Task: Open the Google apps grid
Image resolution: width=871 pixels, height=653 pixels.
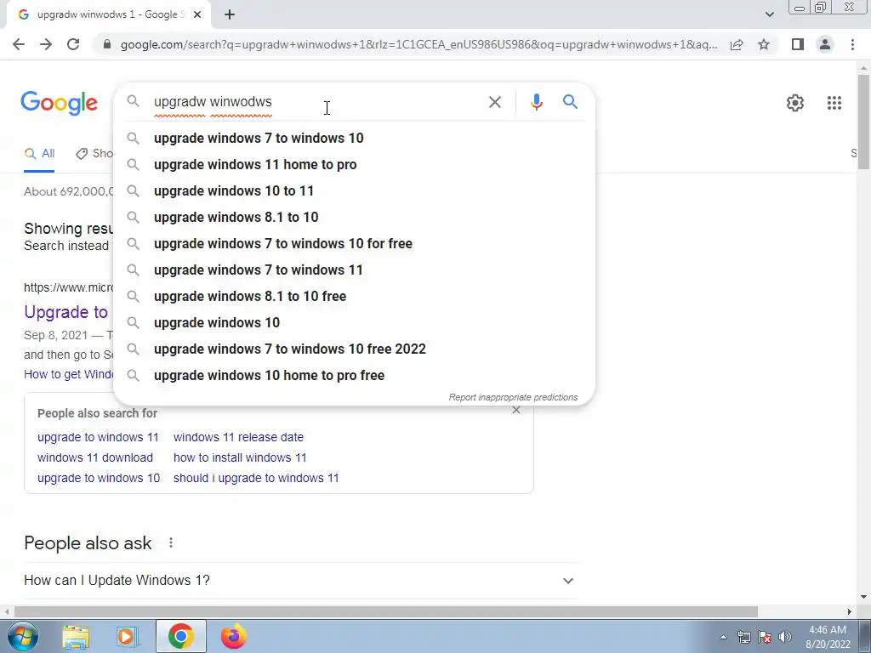Action: pos(834,103)
